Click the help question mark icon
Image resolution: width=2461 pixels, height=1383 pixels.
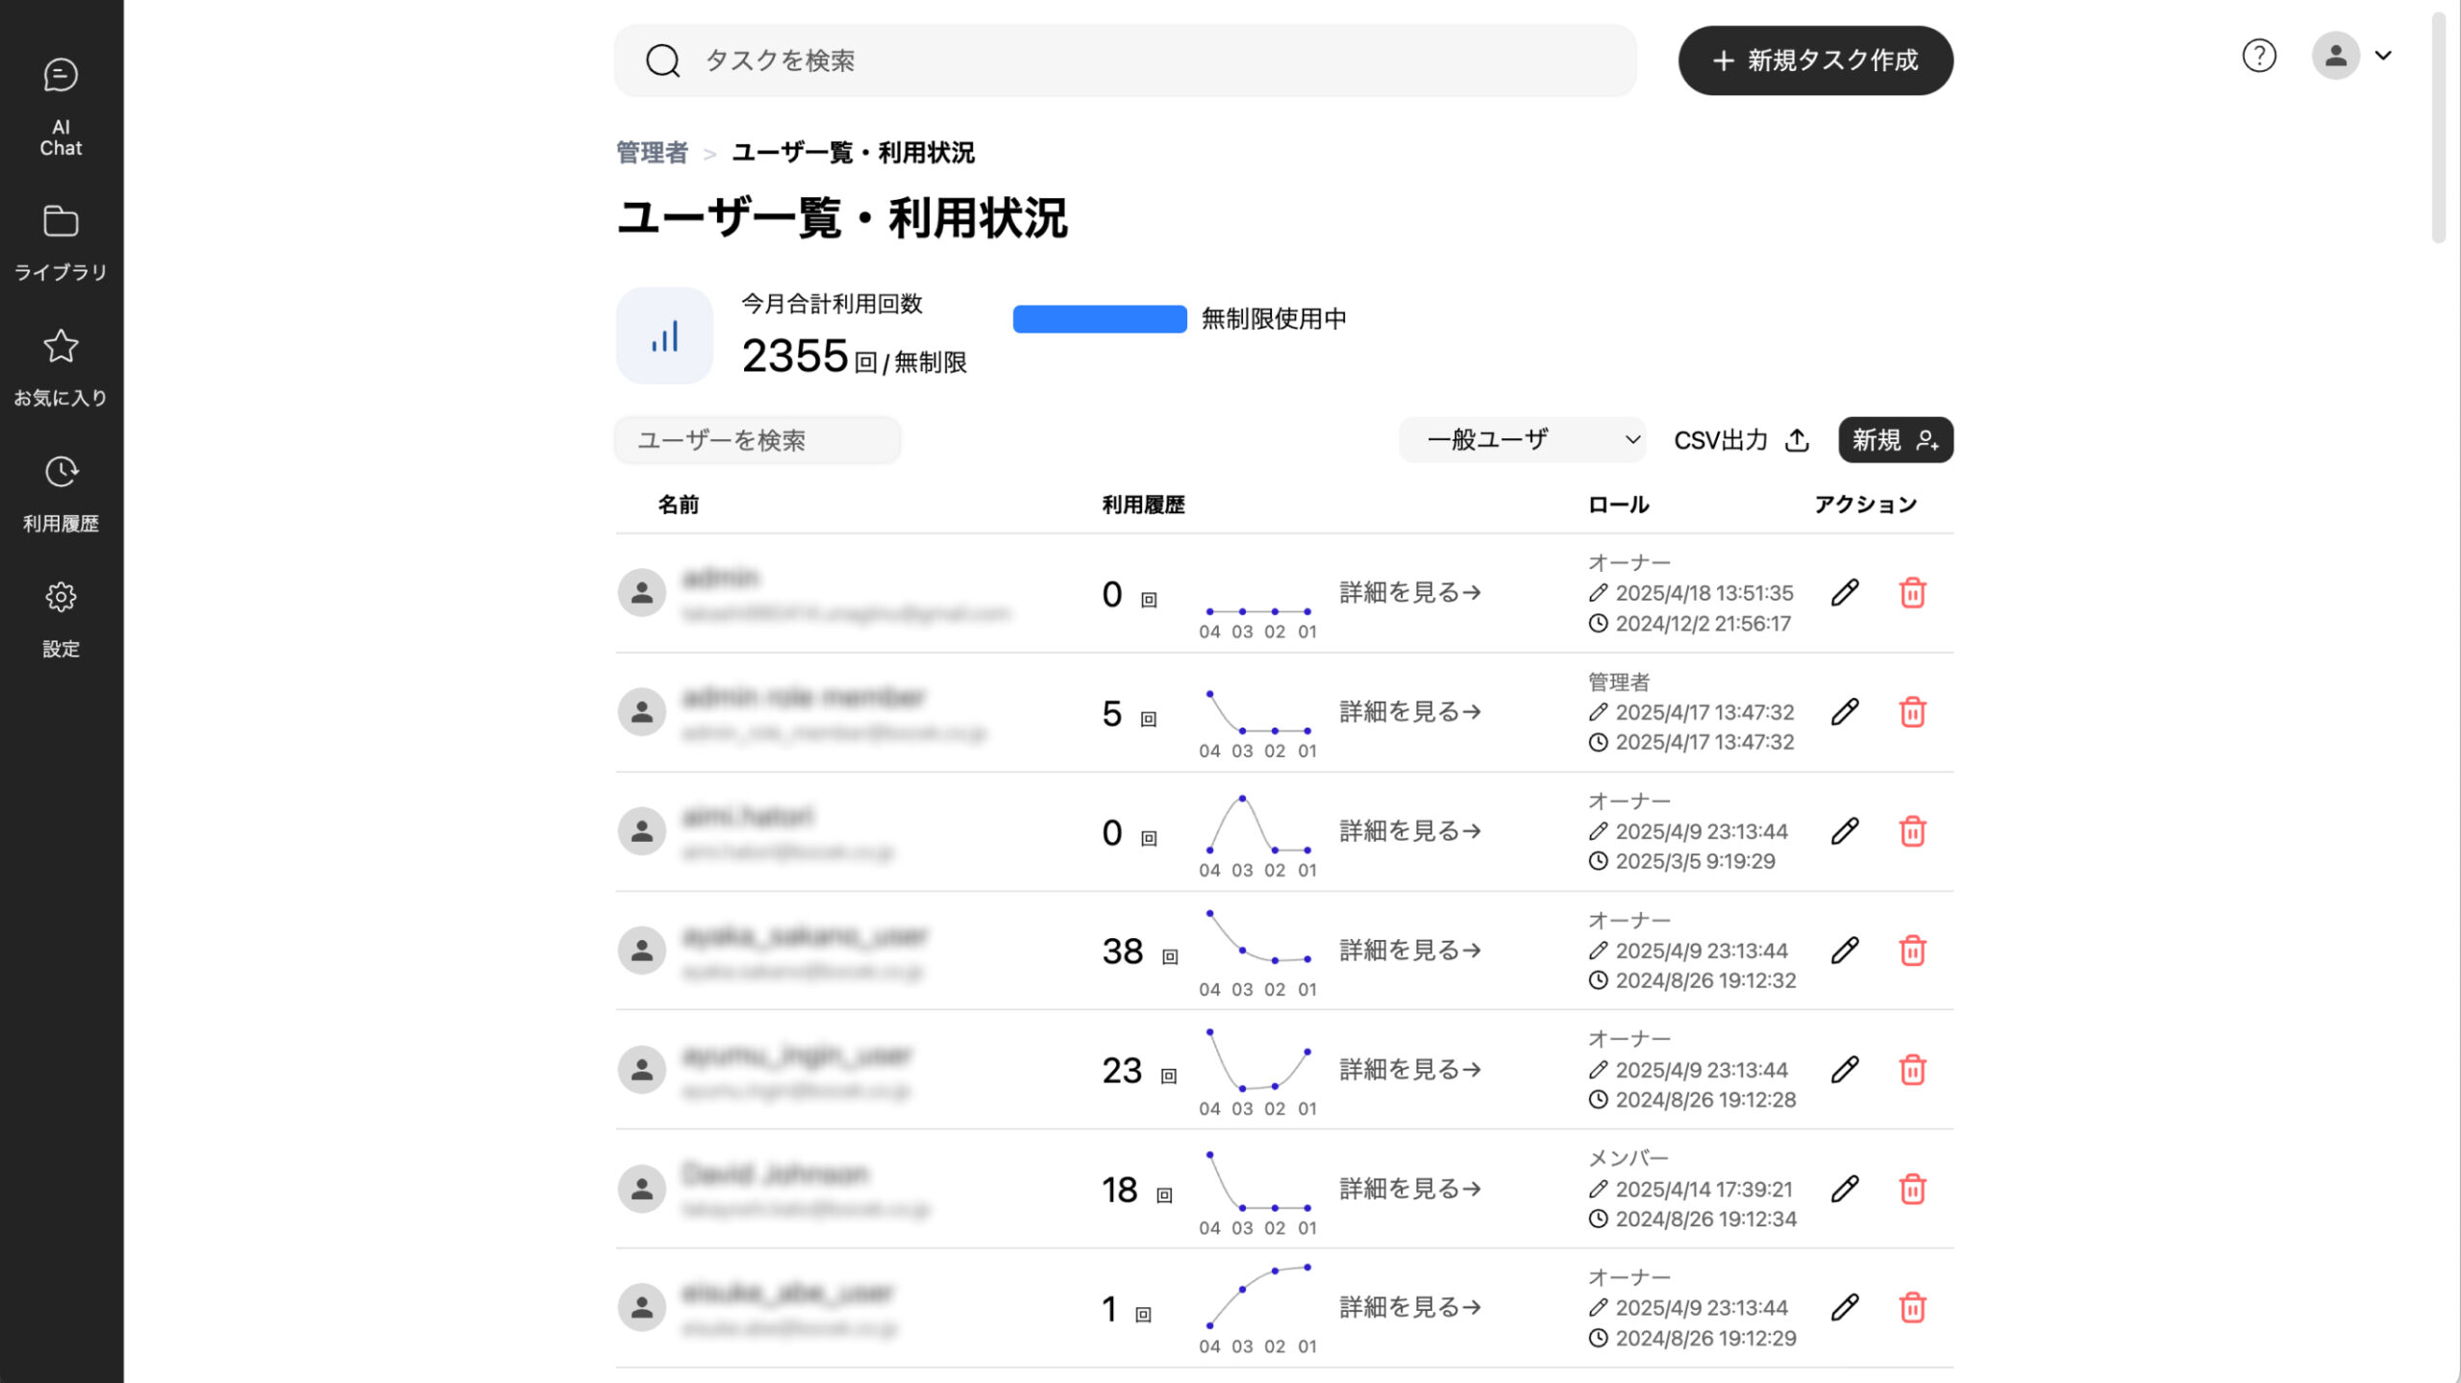2259,56
